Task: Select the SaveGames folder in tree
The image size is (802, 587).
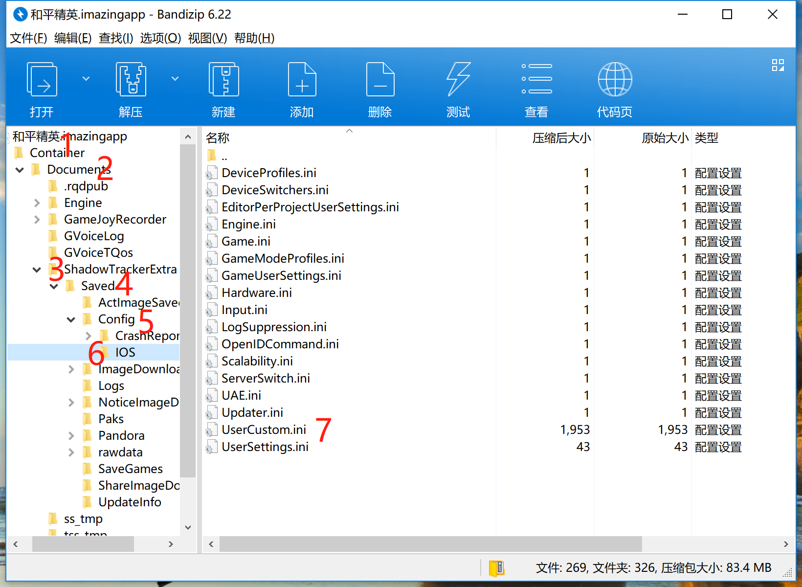Action: point(131,469)
